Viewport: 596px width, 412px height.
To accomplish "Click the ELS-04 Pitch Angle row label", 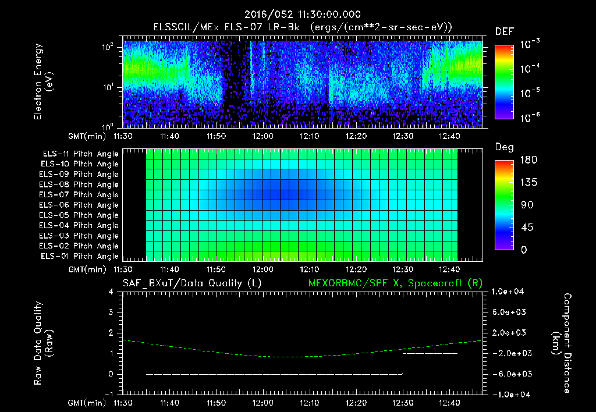I will coord(79,226).
